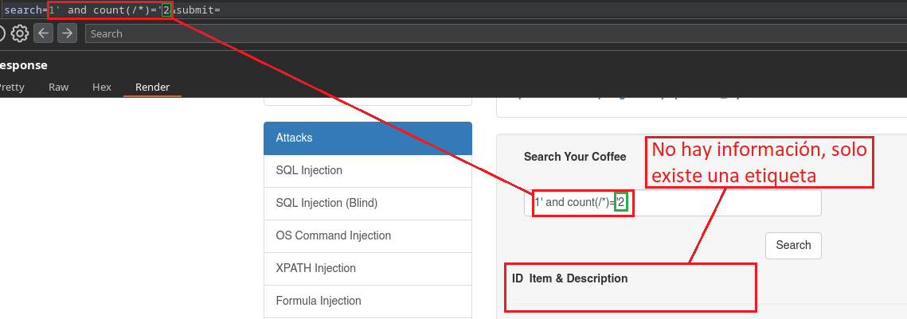
Task: Open the Formula Injection page
Action: click(x=368, y=301)
